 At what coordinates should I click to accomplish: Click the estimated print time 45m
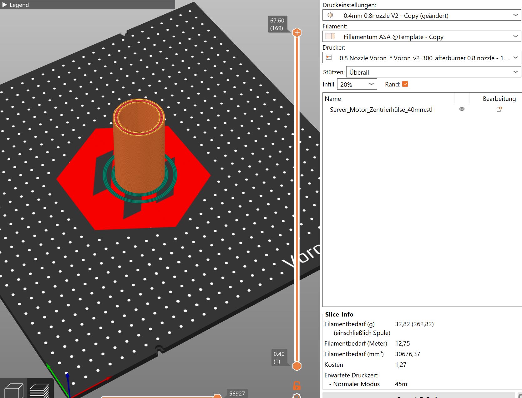point(401,384)
